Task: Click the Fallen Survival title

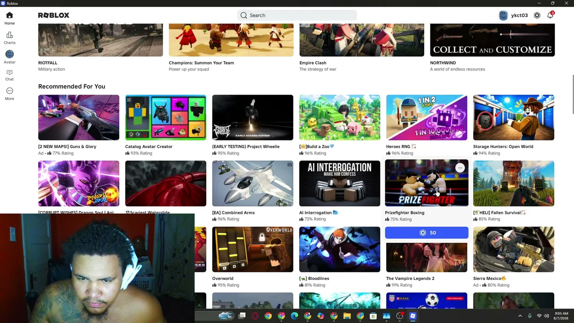Action: 499,213
